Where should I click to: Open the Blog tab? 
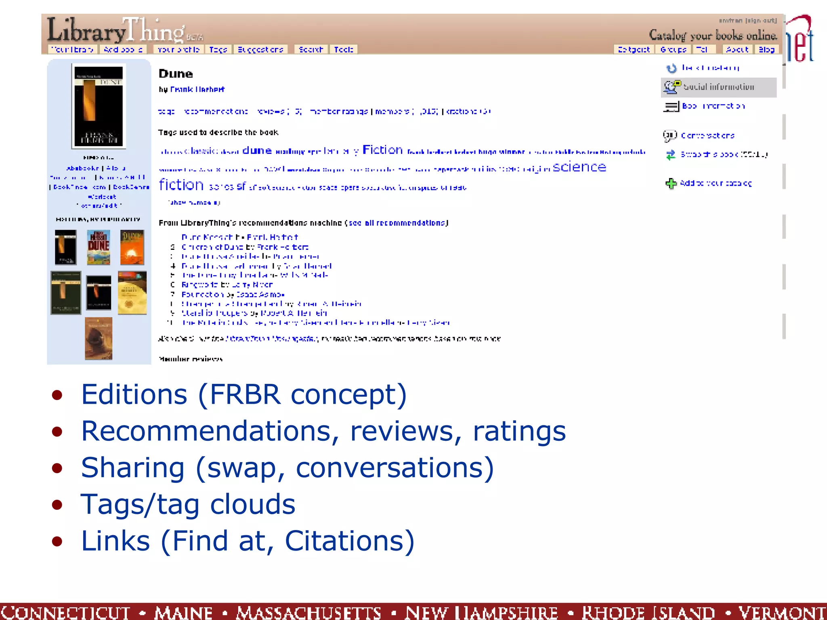coord(766,49)
